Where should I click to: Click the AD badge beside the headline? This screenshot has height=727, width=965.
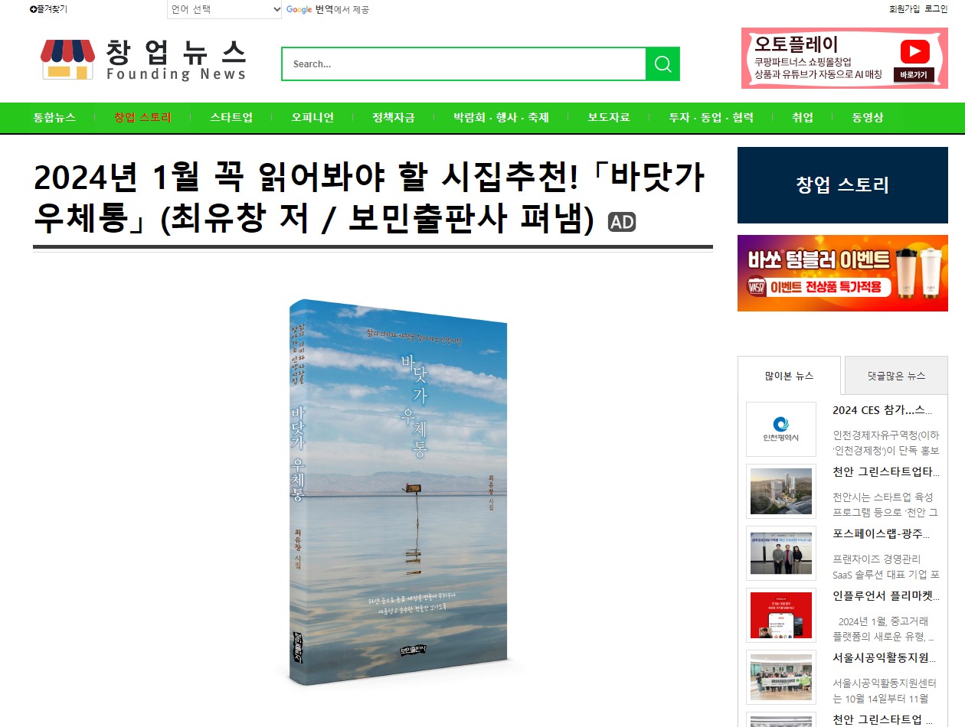622,222
